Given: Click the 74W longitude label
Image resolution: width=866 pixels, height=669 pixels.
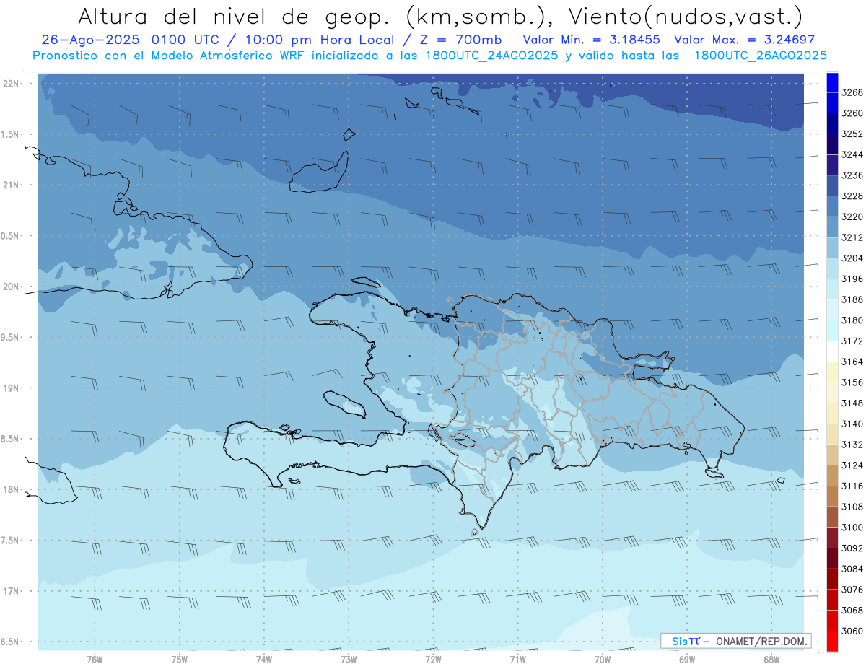Looking at the screenshot, I should (x=264, y=659).
